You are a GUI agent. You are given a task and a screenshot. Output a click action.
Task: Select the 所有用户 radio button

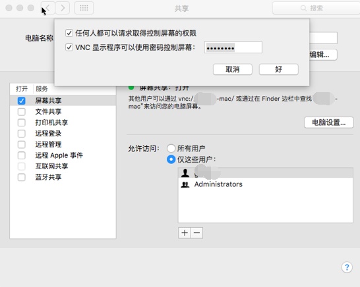click(x=171, y=148)
